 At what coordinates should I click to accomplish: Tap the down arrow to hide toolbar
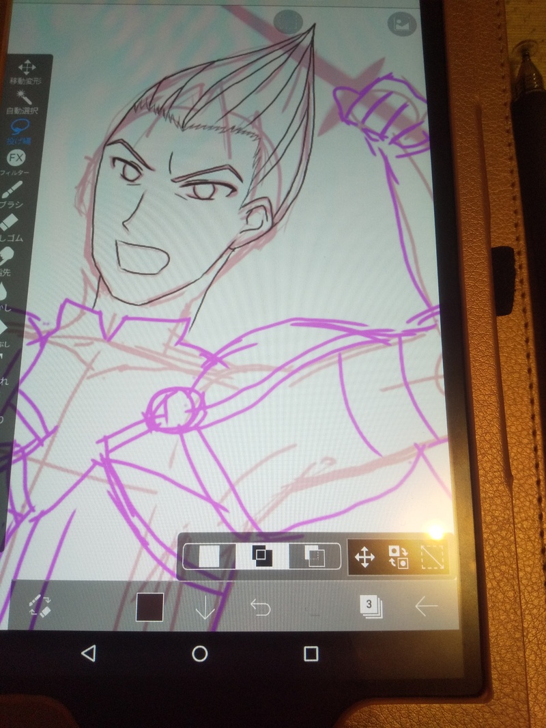click(x=205, y=608)
